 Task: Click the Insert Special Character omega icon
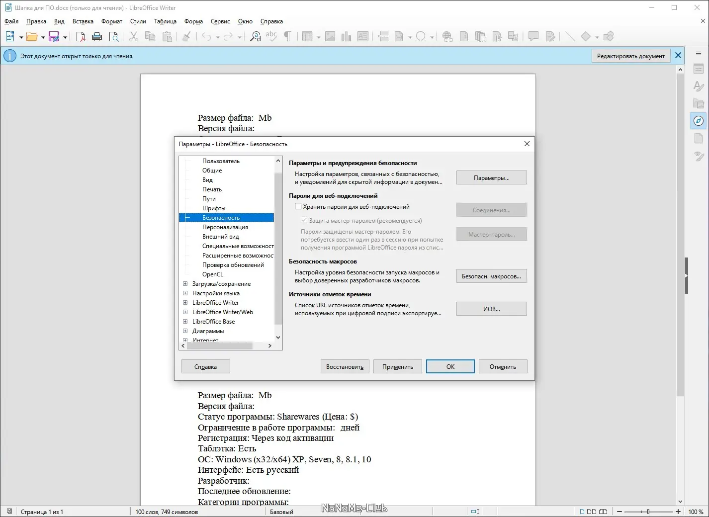pos(421,36)
